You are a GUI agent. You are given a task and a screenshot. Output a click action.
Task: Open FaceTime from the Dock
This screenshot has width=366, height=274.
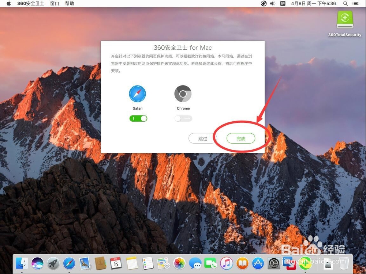tap(210, 263)
